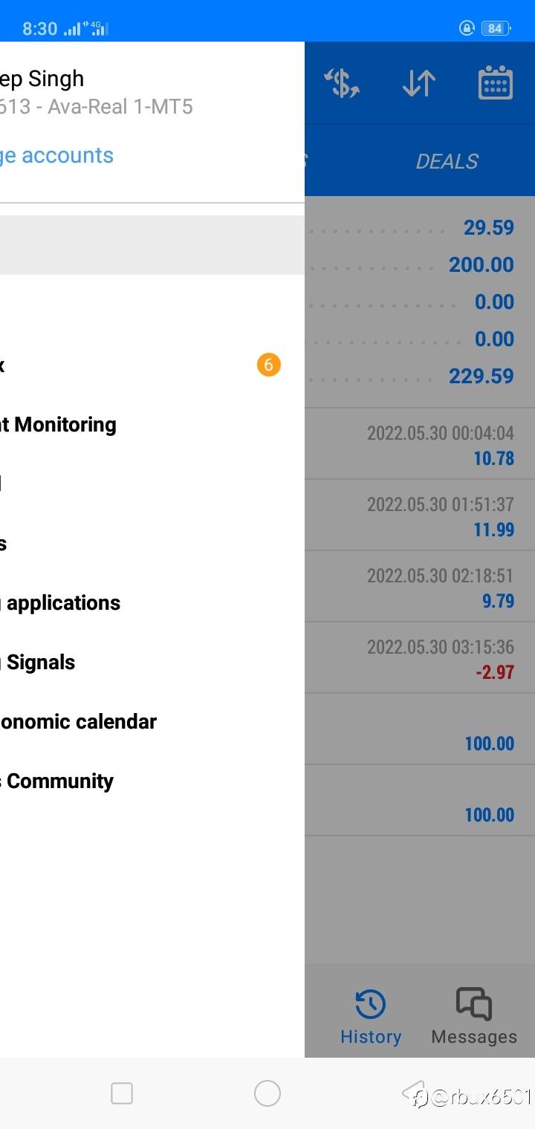The image size is (535, 1129).
Task: Tap the History clock icon
Action: point(370,1005)
